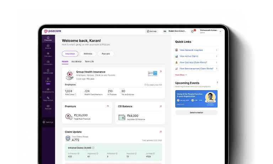Select the Insurance pill tab
Image resolution: width=273 pixels, height=164 pixels.
70,54
